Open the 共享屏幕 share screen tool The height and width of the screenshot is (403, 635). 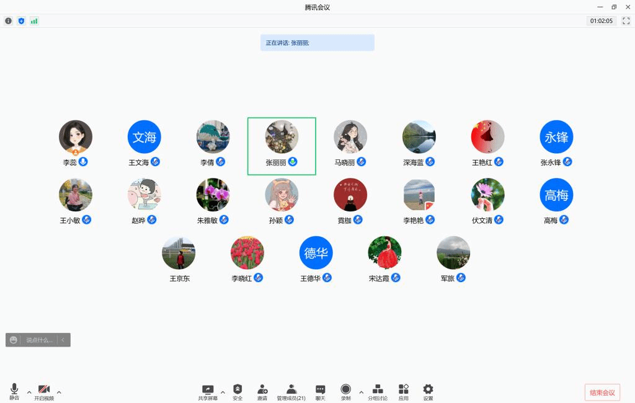pos(208,392)
